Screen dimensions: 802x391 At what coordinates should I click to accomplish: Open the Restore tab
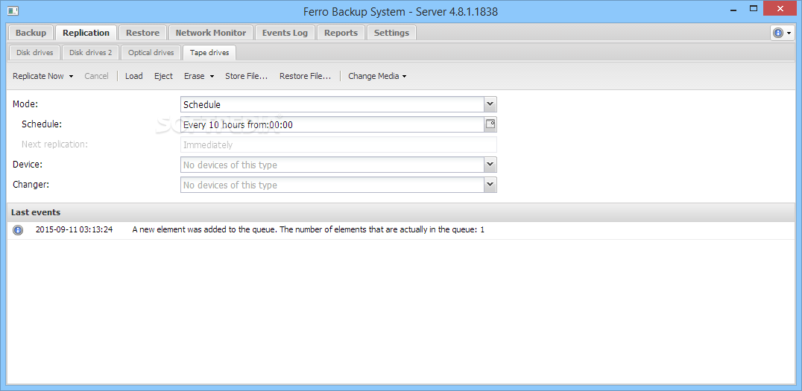142,33
